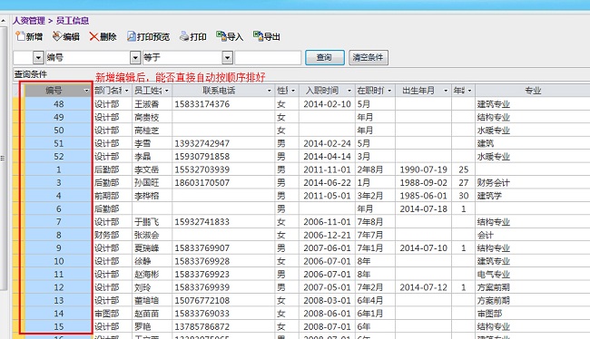
Task: Click entry date cell 2014-04-14
Action: click(x=327, y=156)
